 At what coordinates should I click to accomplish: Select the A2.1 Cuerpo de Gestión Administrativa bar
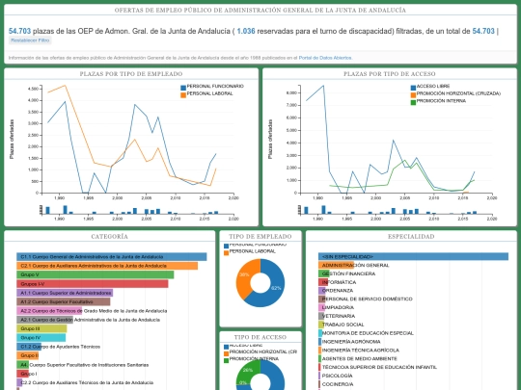44,320
